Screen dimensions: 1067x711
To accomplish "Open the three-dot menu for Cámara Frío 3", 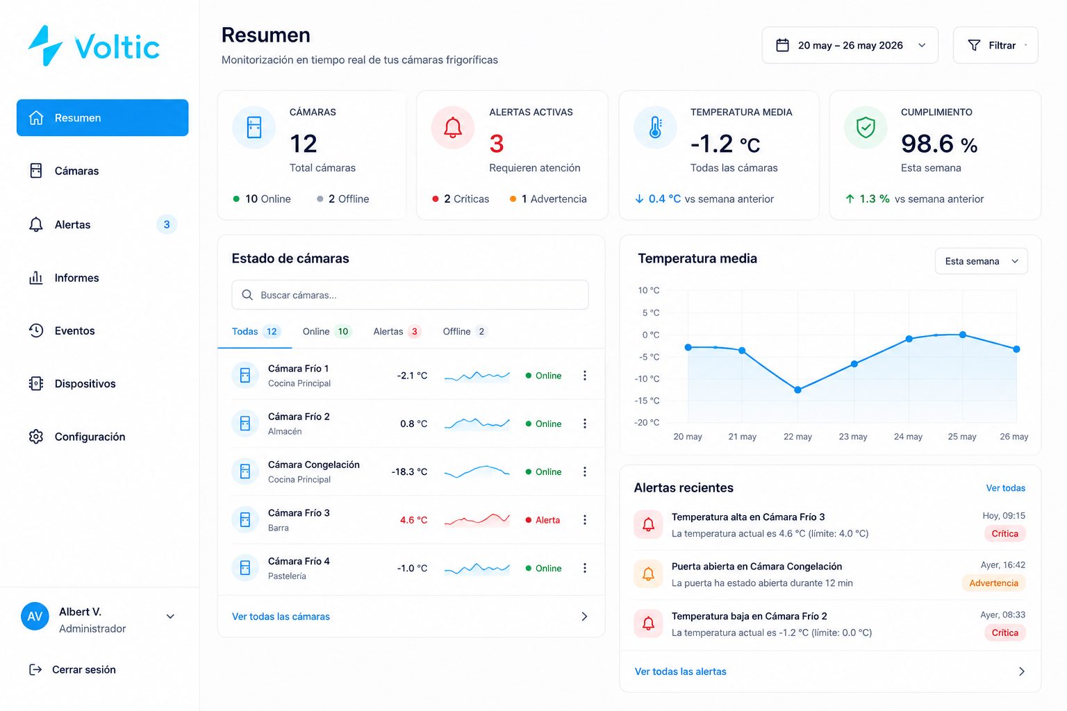I will point(585,519).
